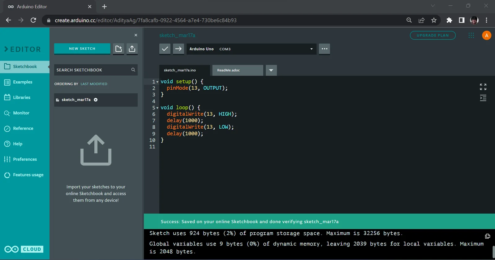Click the sketch_mar17a title
Image resolution: width=495 pixels, height=260 pixels.
click(x=177, y=35)
